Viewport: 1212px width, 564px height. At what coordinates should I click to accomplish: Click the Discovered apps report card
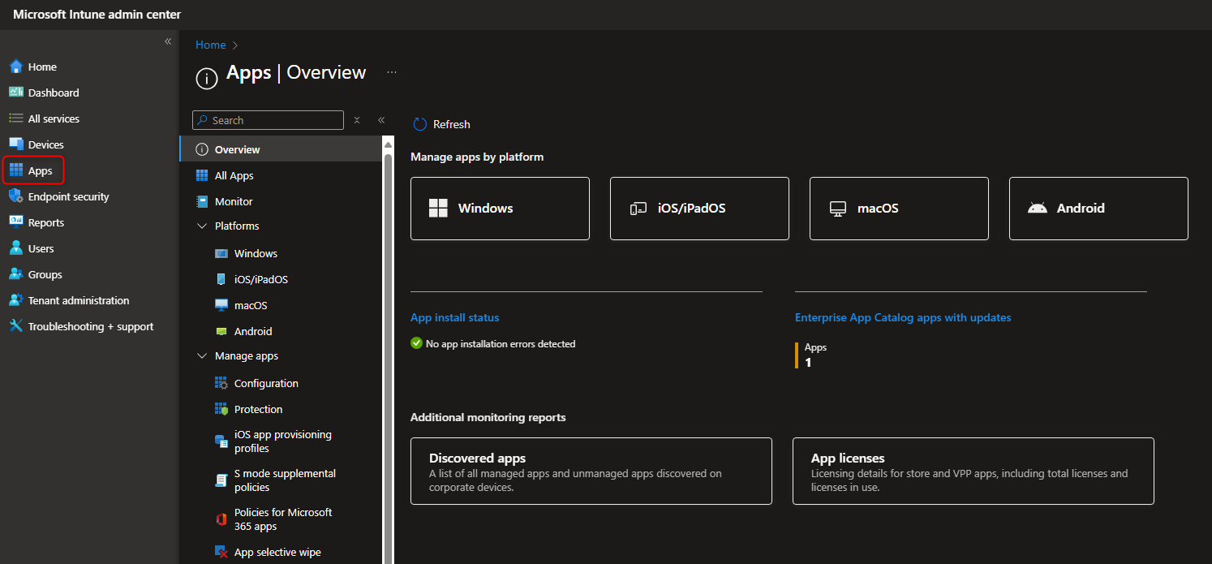pyautogui.click(x=591, y=471)
